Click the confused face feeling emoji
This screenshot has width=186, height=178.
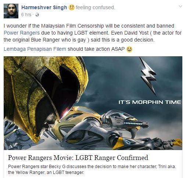coord(71,7)
